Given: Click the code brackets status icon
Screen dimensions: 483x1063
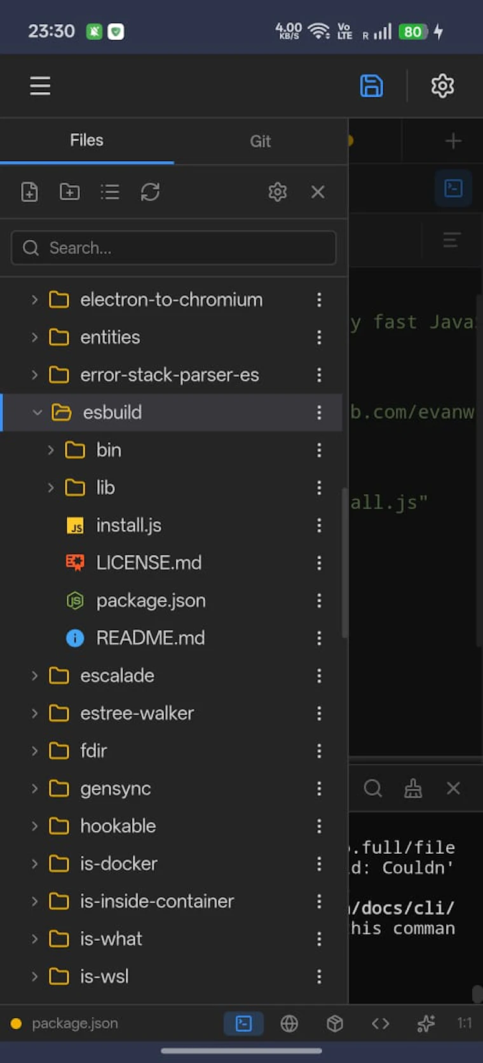Looking at the screenshot, I should [380, 1023].
